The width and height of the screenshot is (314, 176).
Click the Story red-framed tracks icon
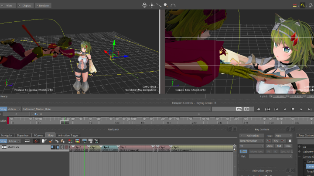tap(77, 141)
